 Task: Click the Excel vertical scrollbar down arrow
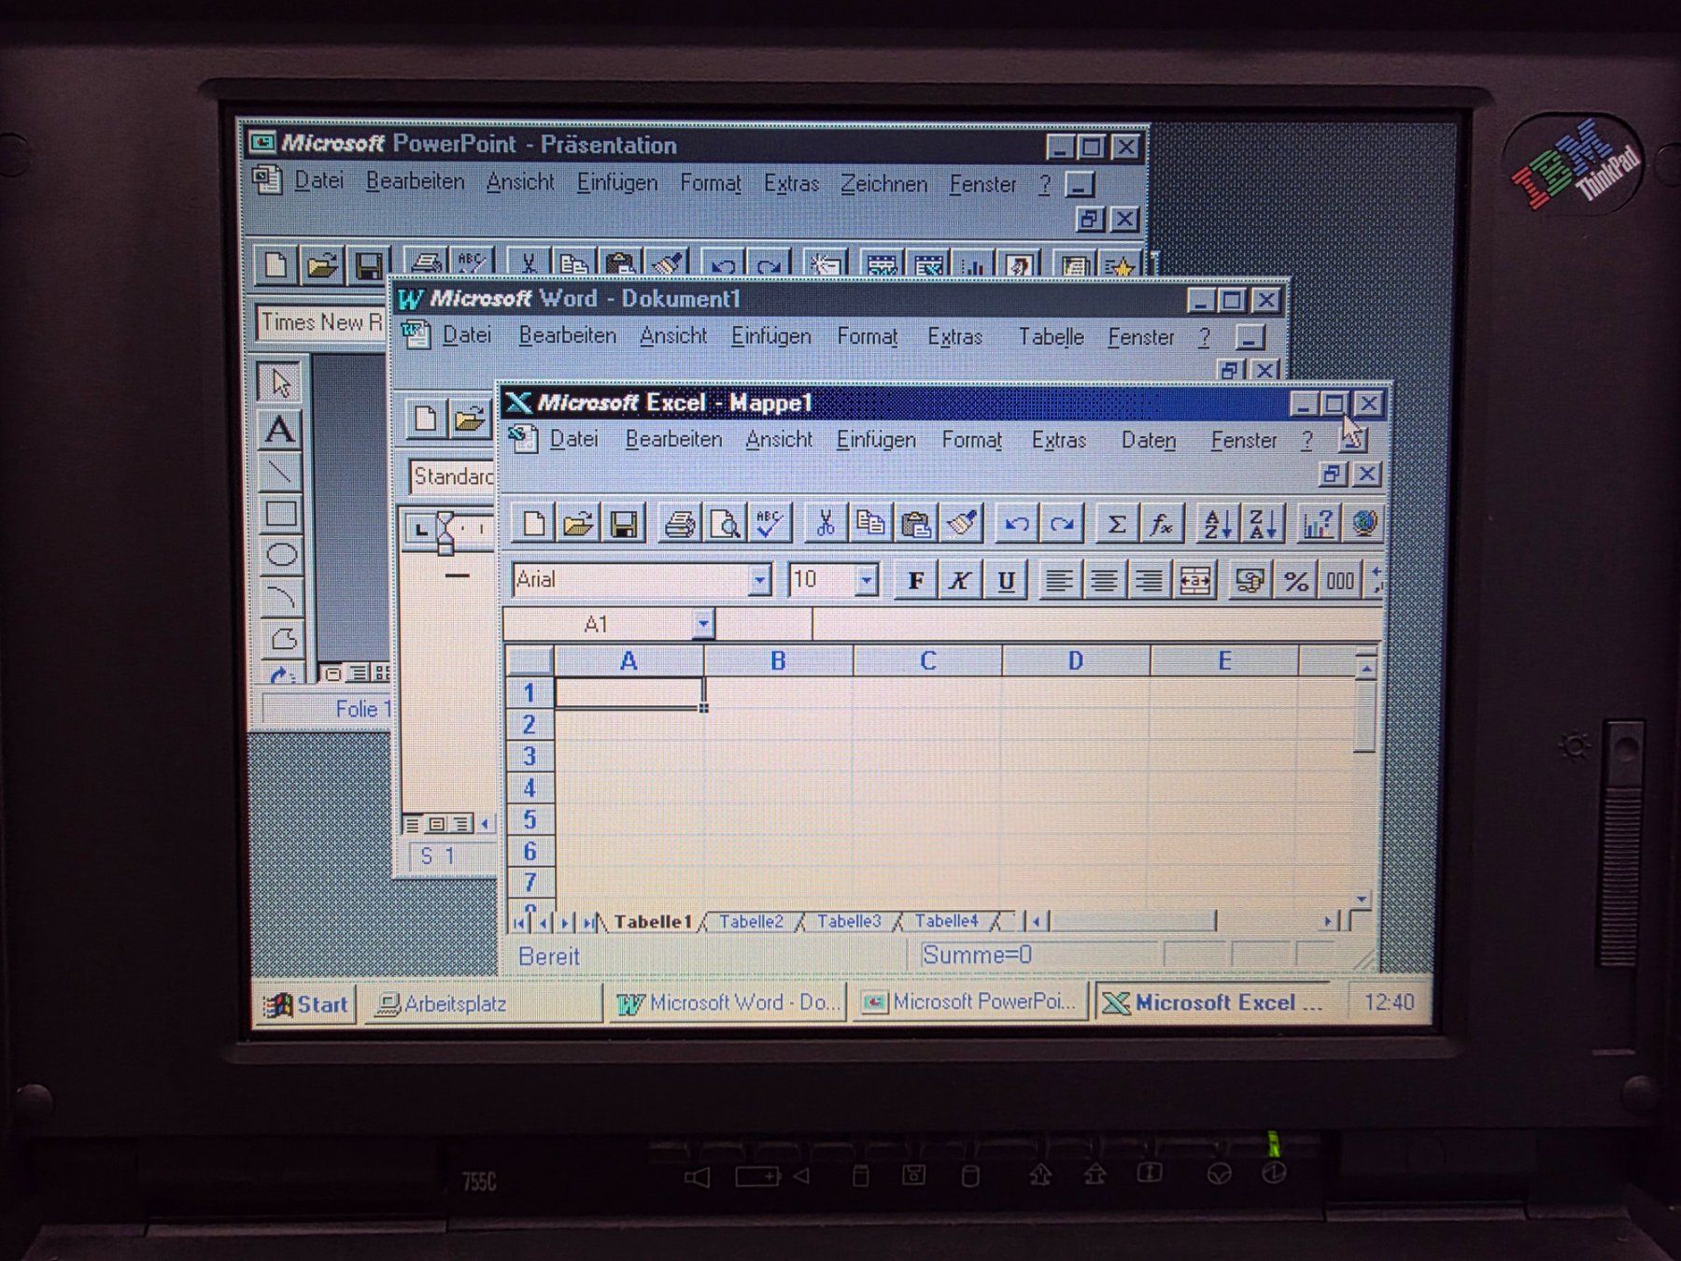click(x=1363, y=899)
